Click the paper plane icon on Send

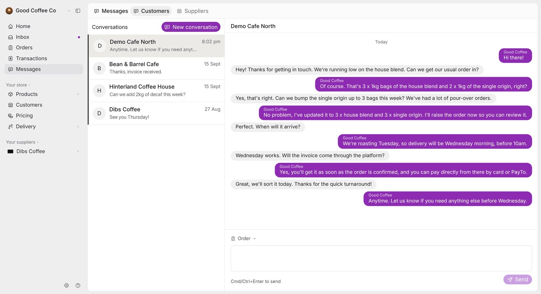[x=510, y=279]
